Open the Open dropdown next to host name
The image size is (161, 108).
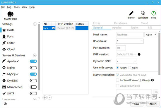click(x=151, y=35)
